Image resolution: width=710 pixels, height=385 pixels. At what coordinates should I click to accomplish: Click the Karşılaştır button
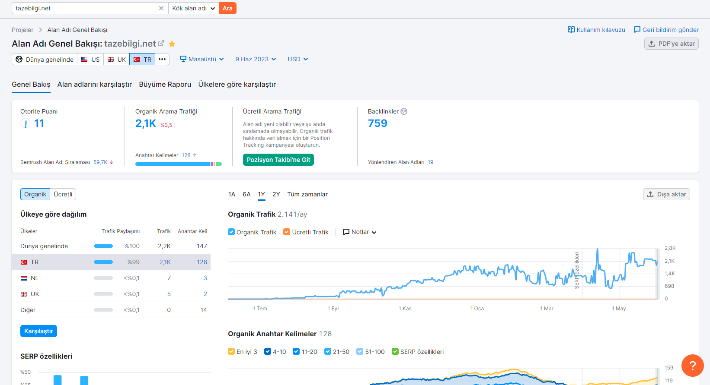[x=38, y=331]
